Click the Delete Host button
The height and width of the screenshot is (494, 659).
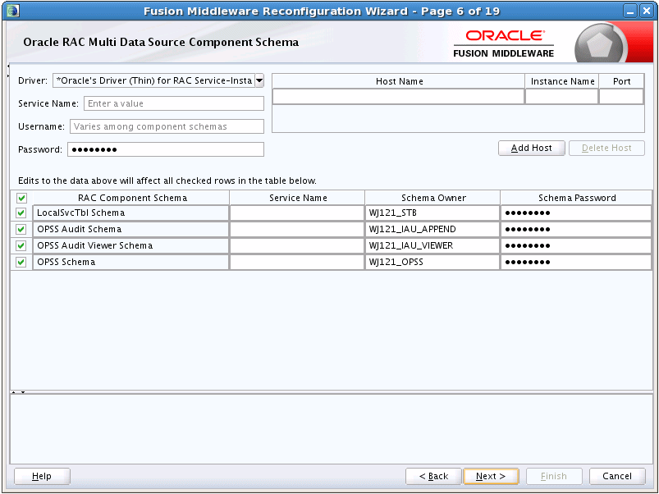[606, 148]
